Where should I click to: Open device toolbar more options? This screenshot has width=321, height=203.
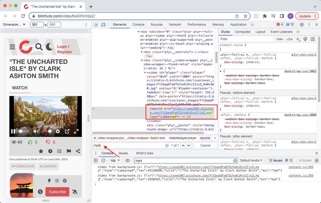click(86, 25)
